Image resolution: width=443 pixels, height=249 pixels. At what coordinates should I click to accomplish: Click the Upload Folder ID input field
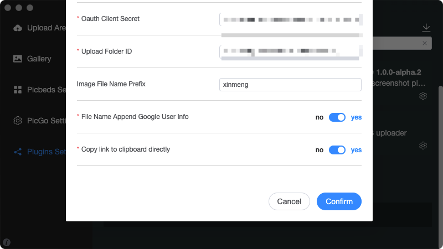click(x=290, y=51)
